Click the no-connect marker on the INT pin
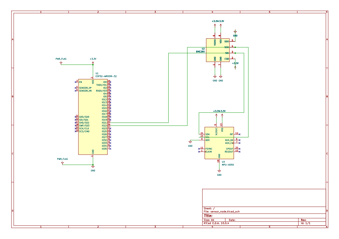The width and height of the screenshot is (339, 239). (x=239, y=134)
